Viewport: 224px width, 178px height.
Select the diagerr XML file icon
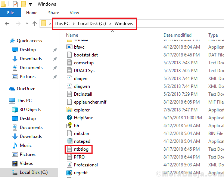point(69,78)
